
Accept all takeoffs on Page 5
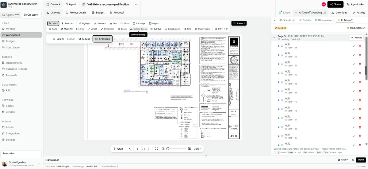click(x=356, y=37)
